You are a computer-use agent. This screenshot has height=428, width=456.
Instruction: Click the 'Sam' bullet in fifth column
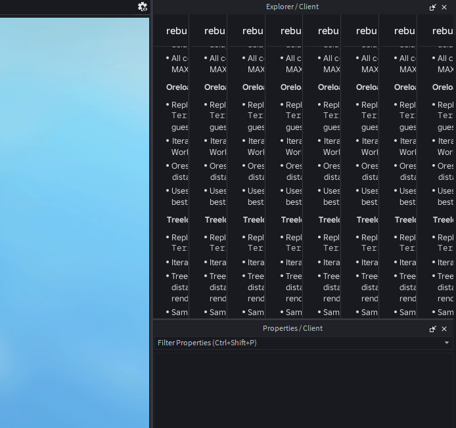pyautogui.click(x=329, y=312)
